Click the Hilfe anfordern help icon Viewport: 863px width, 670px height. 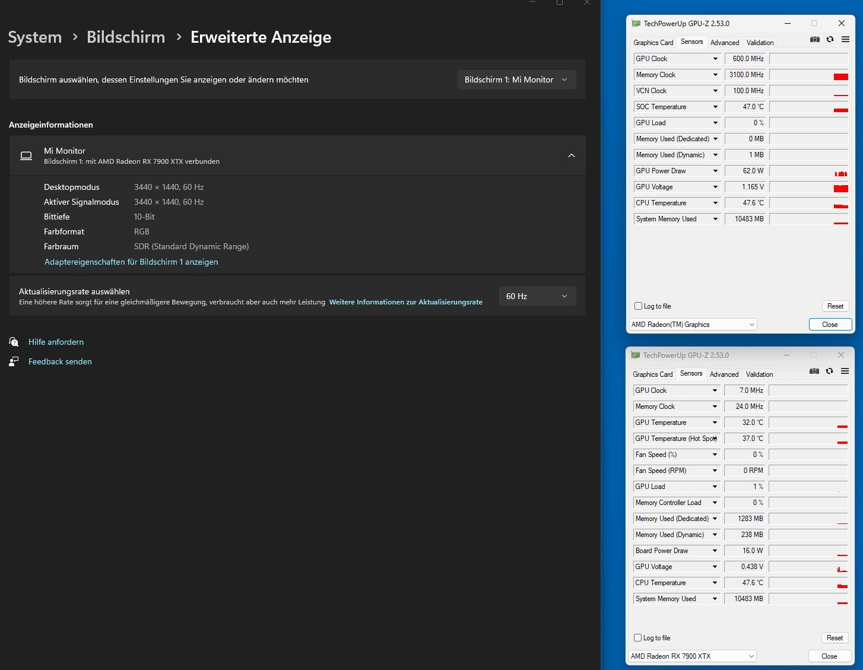[14, 342]
